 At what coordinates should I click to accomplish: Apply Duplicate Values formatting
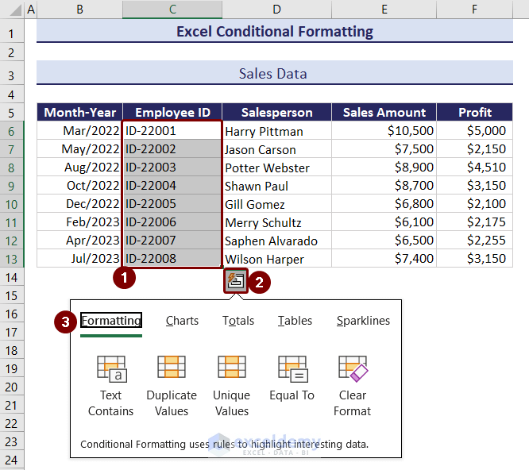coord(172,386)
